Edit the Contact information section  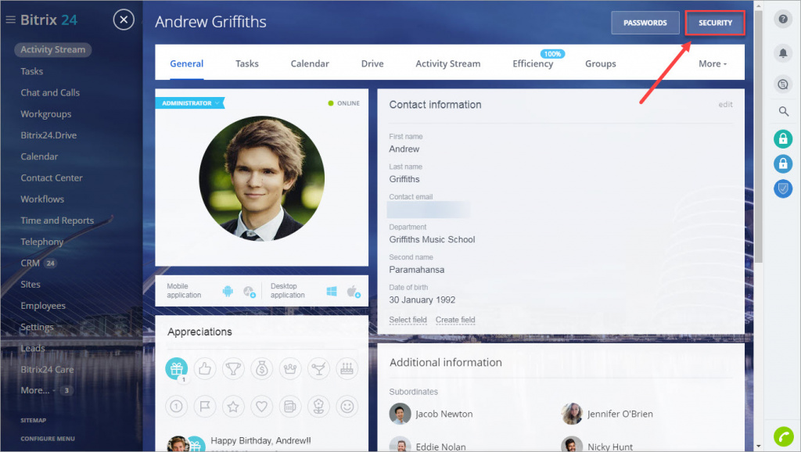(725, 104)
